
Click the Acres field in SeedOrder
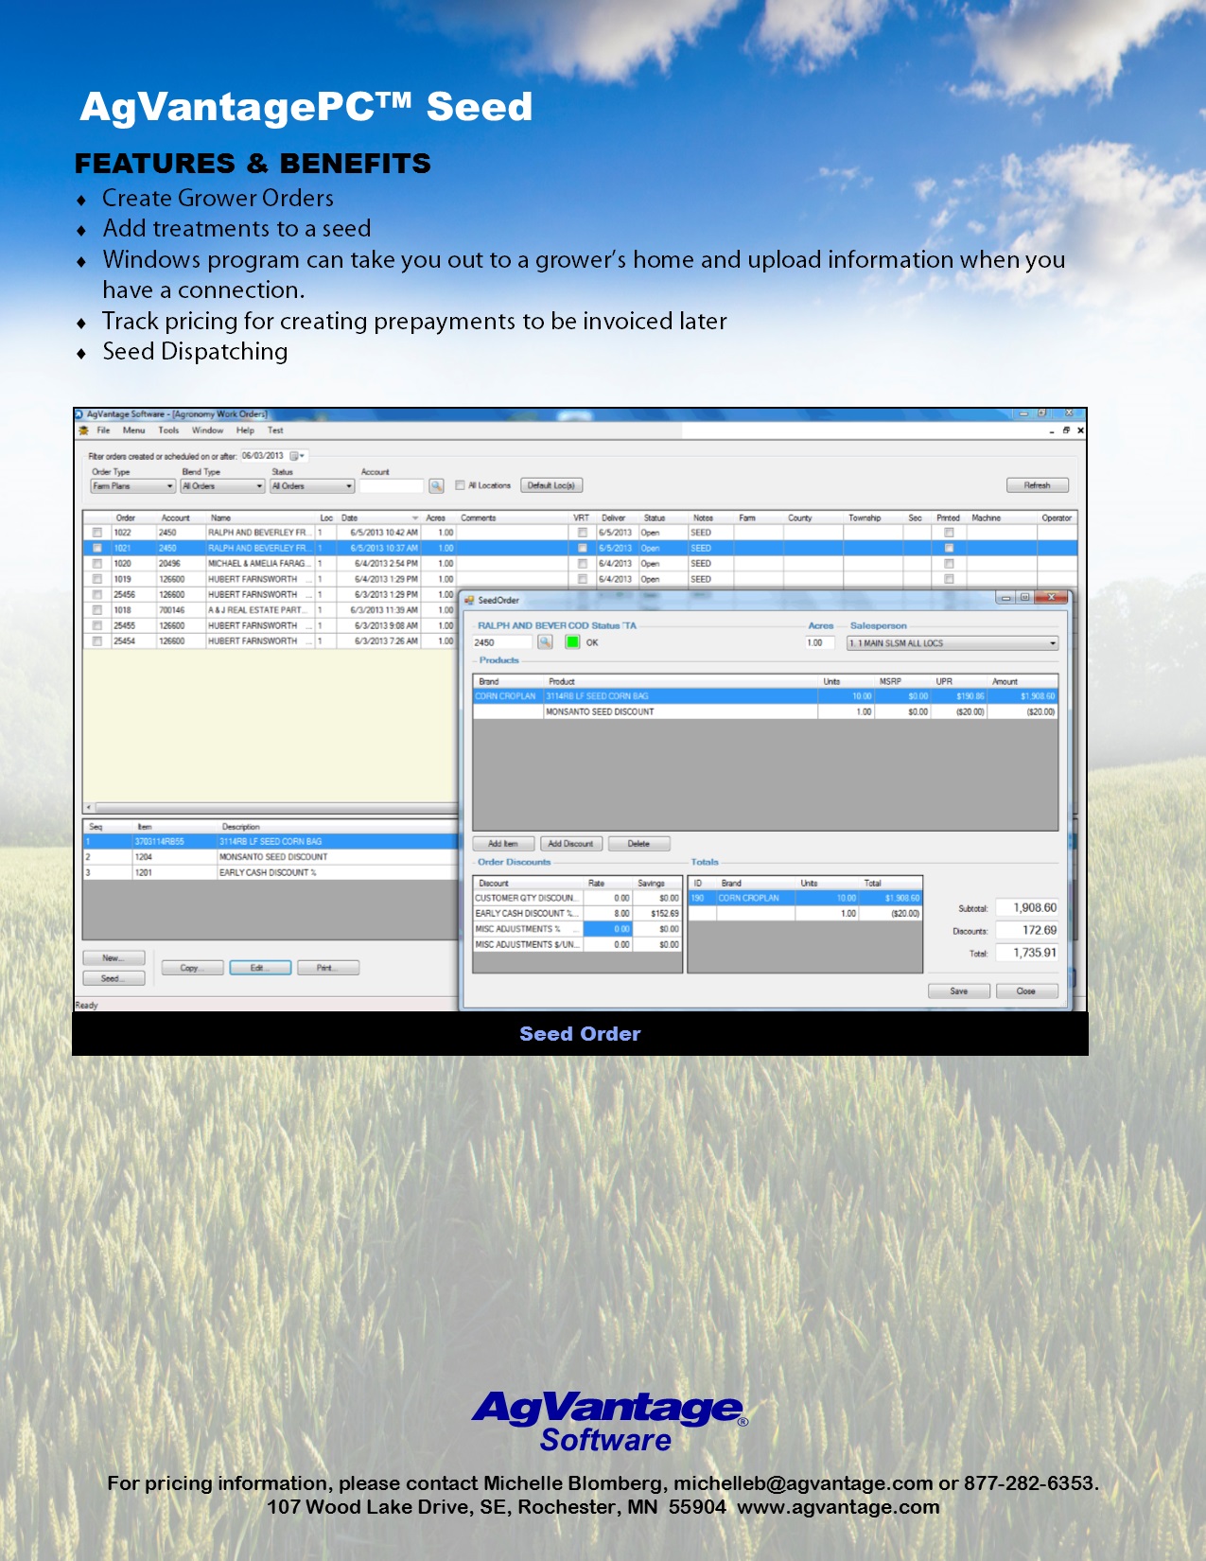820,642
